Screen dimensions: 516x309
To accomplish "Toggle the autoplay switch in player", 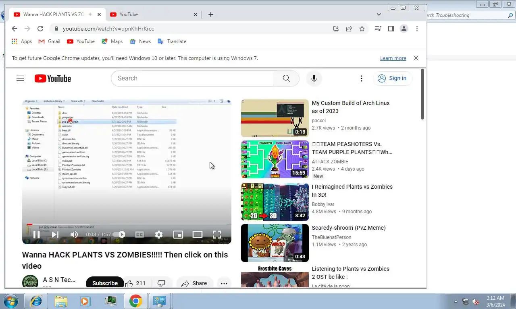I will pyautogui.click(x=119, y=235).
